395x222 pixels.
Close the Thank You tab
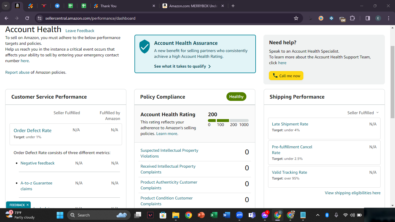tap(154, 6)
